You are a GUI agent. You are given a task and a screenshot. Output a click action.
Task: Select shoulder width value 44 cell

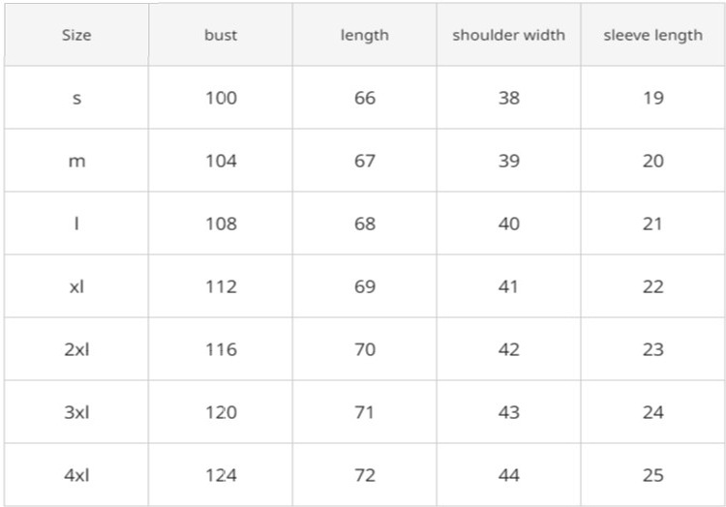tap(508, 475)
